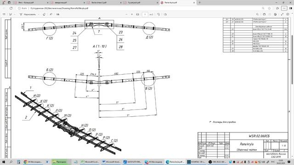
Task: Select the eraser tool in PDF toolbar
Action: pos(44,14)
